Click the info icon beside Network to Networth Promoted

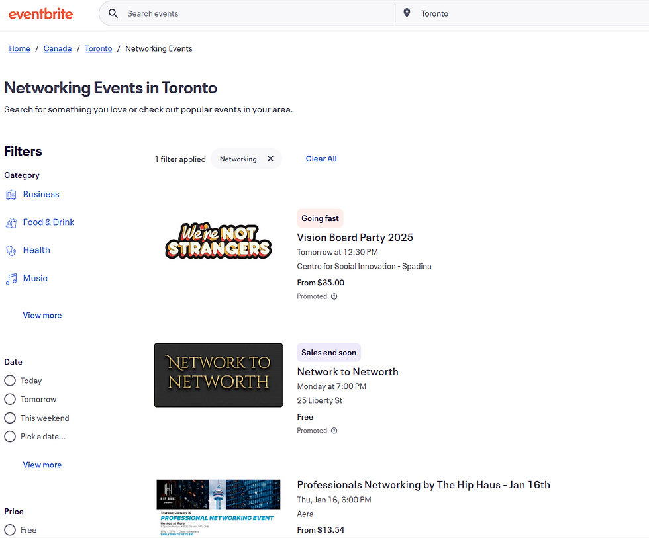click(x=334, y=431)
